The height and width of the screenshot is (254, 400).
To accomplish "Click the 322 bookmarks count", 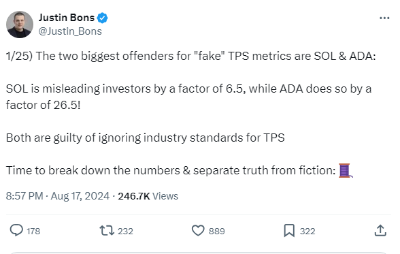I will [x=307, y=231].
